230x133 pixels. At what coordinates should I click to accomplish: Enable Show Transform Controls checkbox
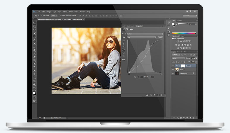click(x=61, y=16)
